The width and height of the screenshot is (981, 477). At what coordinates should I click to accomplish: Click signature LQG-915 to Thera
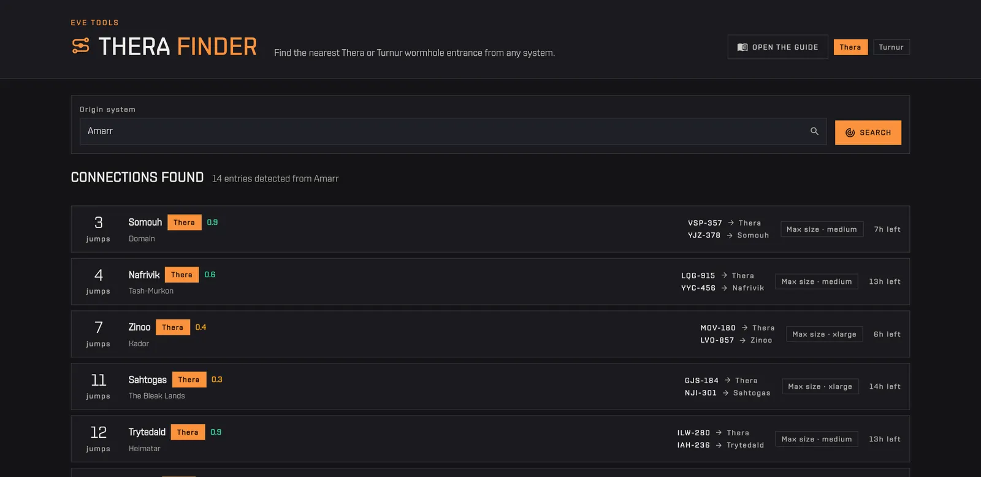pyautogui.click(x=717, y=276)
